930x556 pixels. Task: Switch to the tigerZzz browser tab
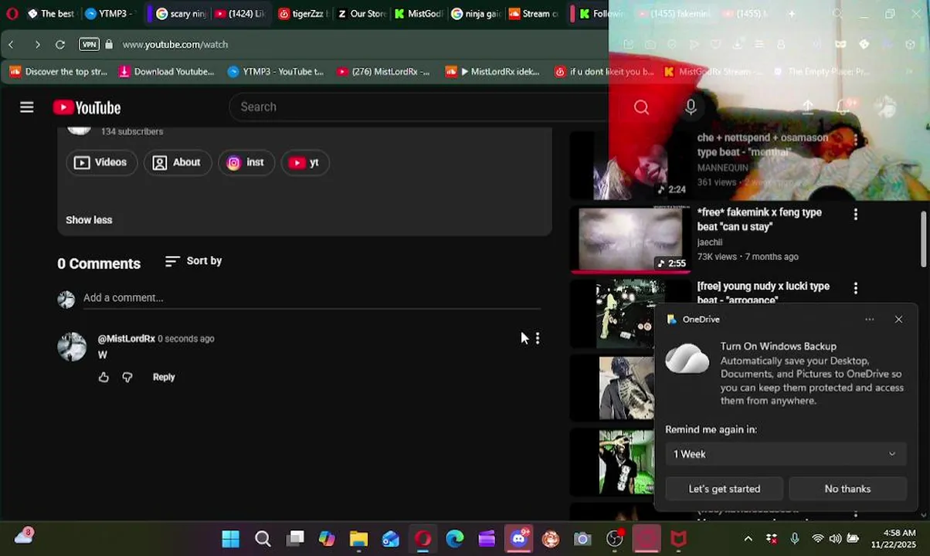coord(303,13)
